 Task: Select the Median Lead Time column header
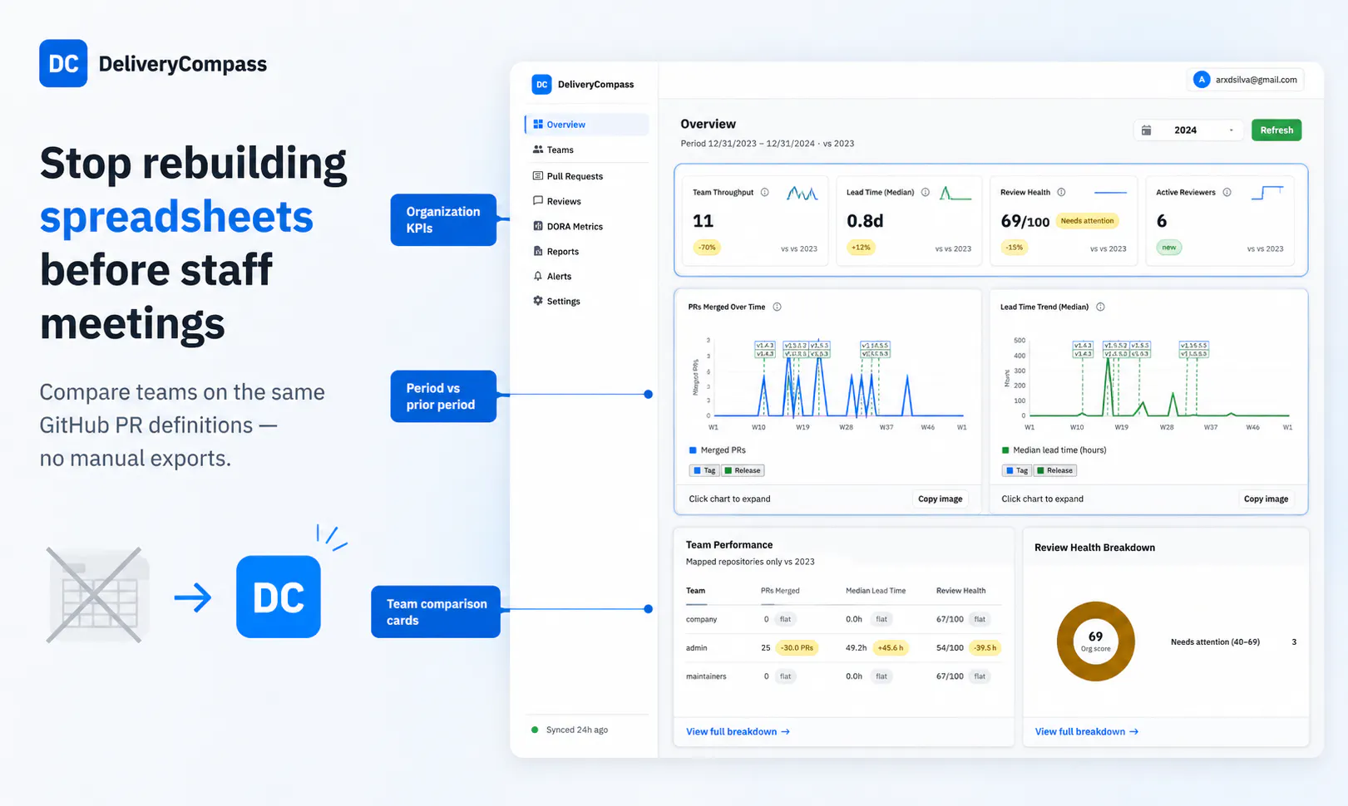click(x=876, y=591)
